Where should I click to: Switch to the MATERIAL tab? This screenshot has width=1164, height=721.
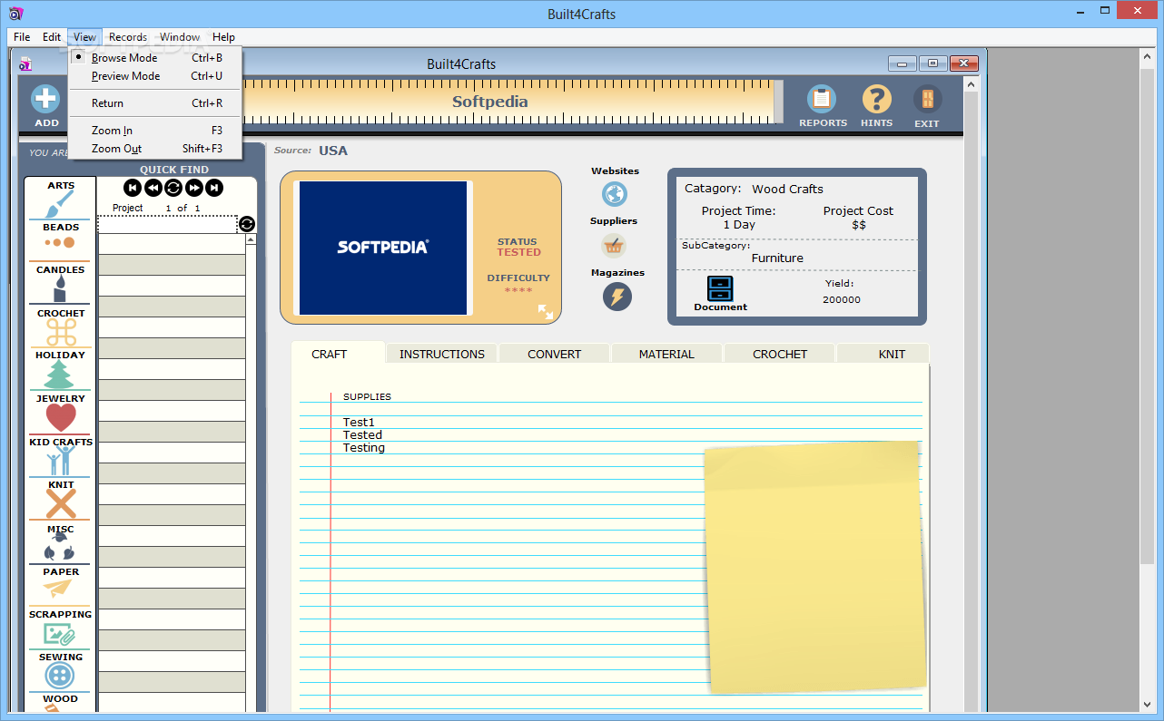(666, 354)
